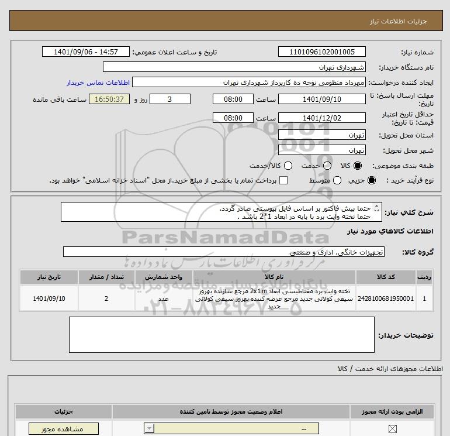The width and height of the screenshot is (450, 436).
Task: Click the تاریخ نیاز column header
Action: 49,277
